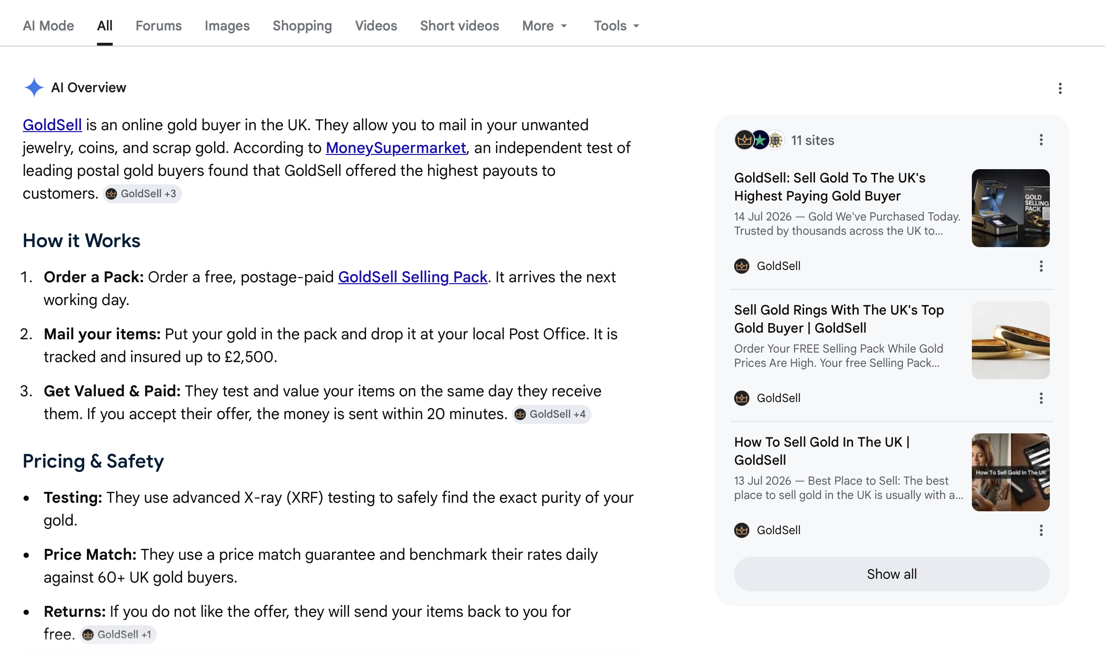This screenshot has height=651, width=1105.
Task: Click the 'How it Works' heading
Action: tap(82, 241)
